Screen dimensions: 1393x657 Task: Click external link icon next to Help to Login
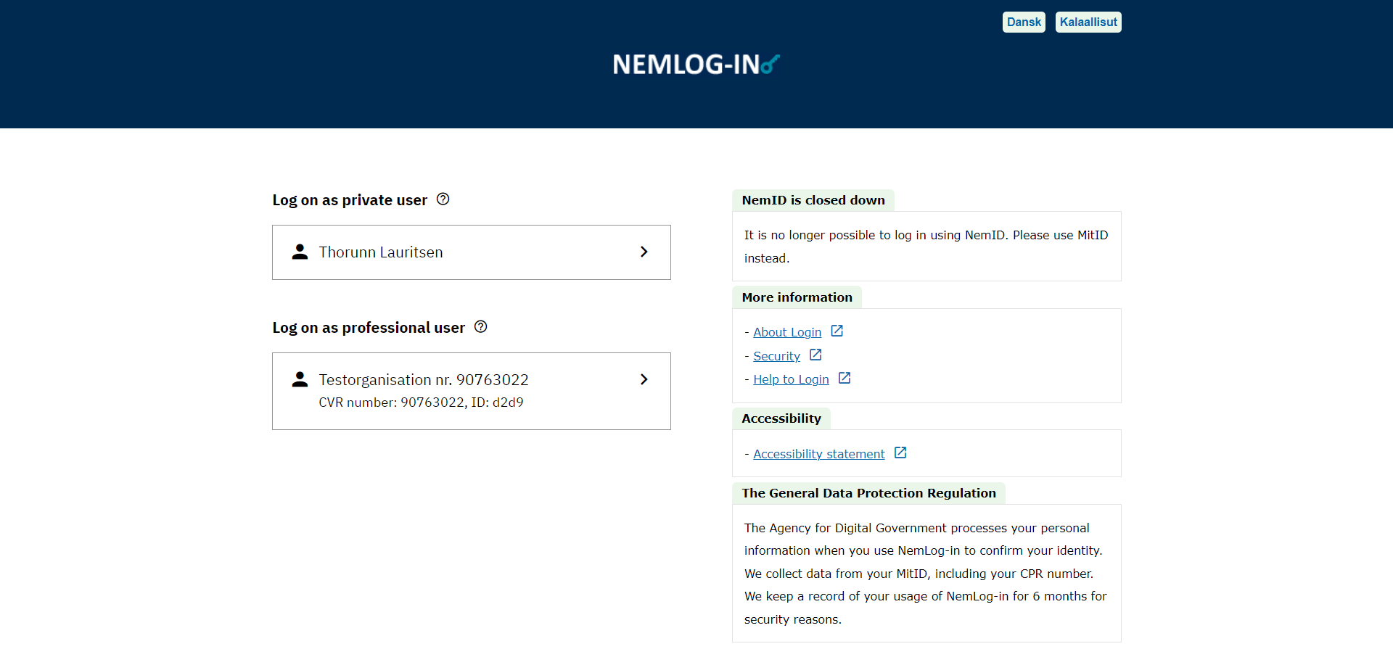[845, 379]
